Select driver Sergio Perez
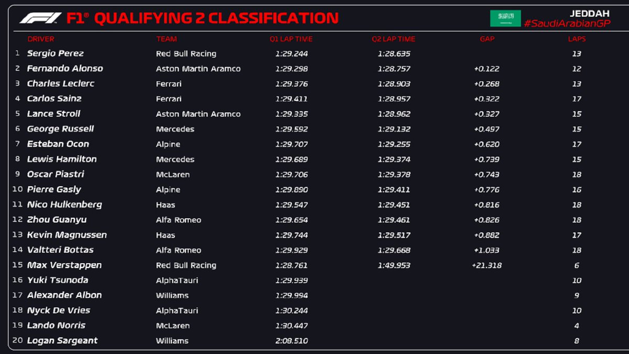Screen dimensions: 629x354 click(x=56, y=53)
